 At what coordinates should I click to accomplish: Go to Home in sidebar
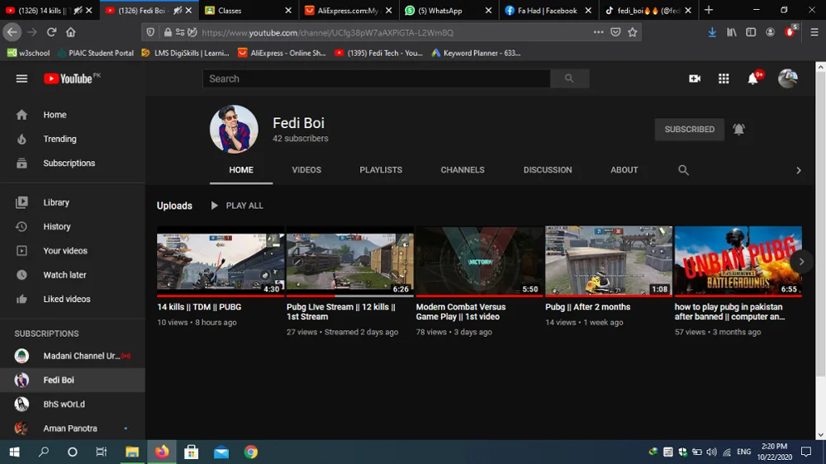coord(73,115)
